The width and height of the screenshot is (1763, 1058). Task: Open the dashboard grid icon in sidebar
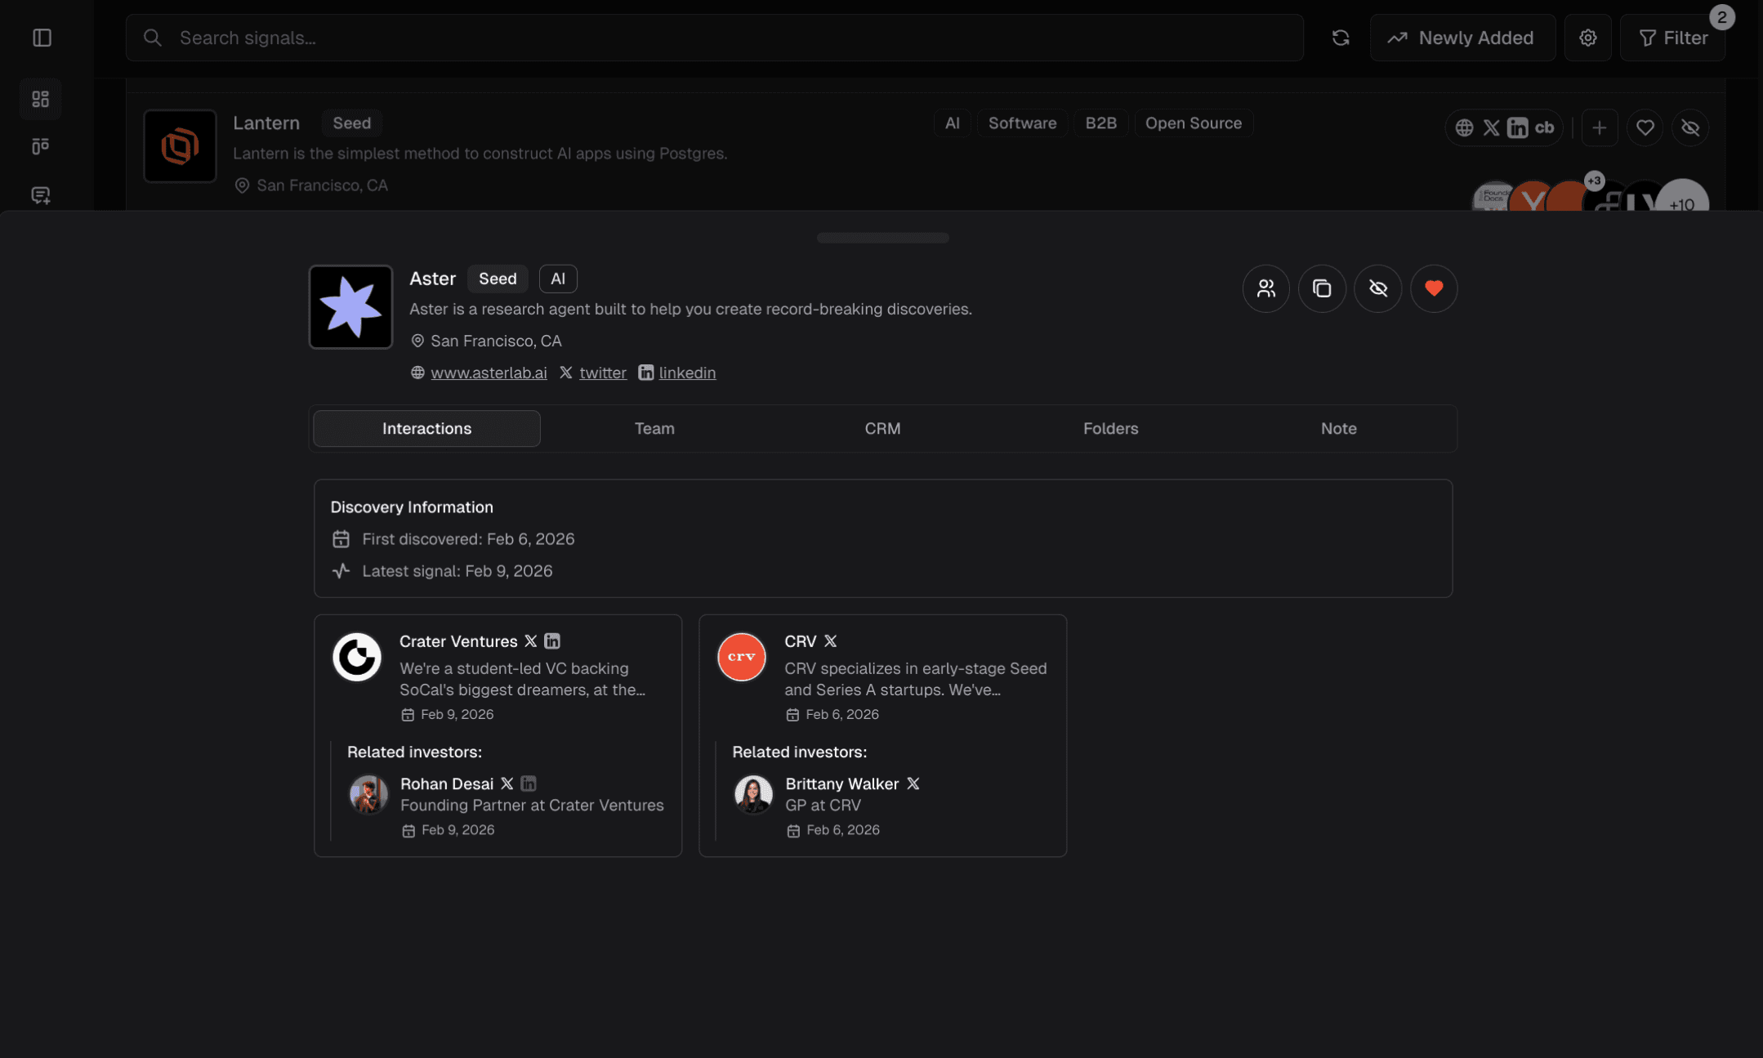tap(40, 99)
